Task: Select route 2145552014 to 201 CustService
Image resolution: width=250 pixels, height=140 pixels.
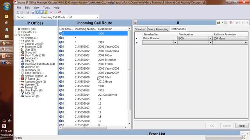Action: pos(93,95)
